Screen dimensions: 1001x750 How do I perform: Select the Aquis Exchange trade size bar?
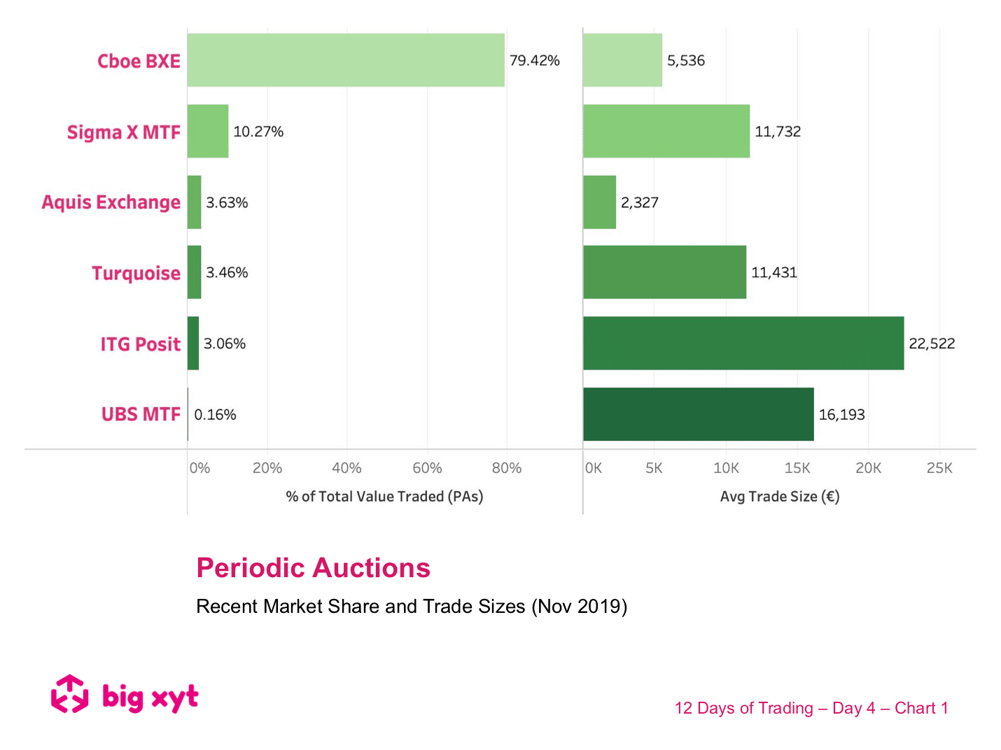point(600,202)
